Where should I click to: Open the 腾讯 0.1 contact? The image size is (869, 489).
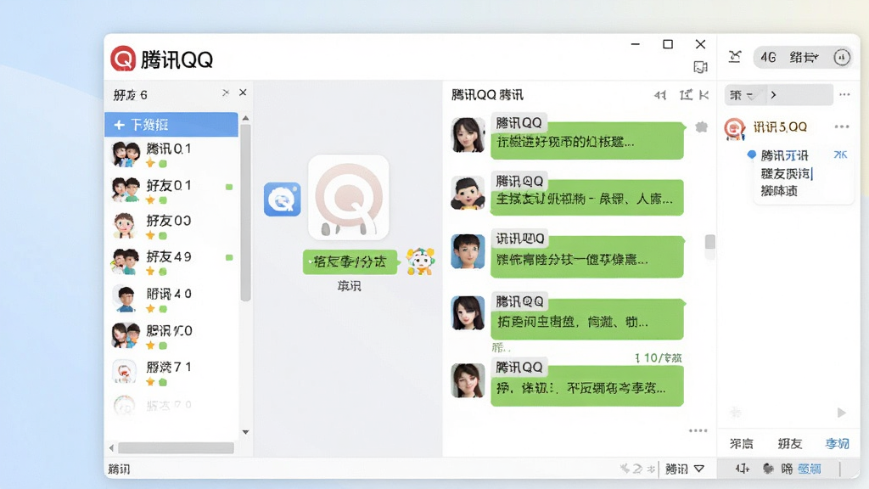[x=171, y=155]
